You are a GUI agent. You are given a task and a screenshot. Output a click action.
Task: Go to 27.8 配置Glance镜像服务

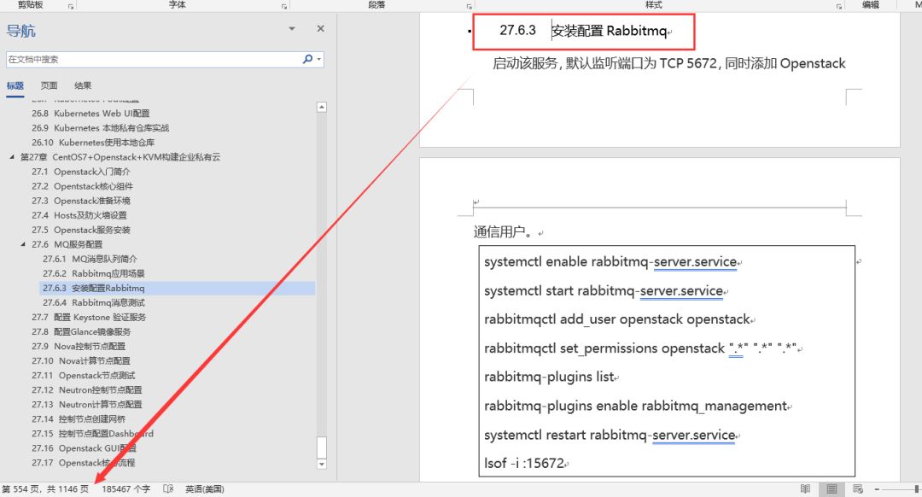click(x=81, y=331)
